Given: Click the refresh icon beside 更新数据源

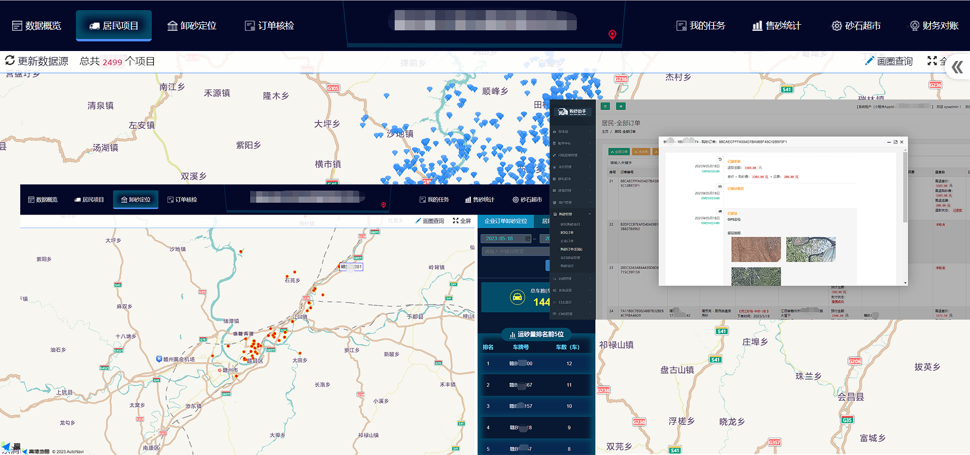Looking at the screenshot, I should click(10, 61).
